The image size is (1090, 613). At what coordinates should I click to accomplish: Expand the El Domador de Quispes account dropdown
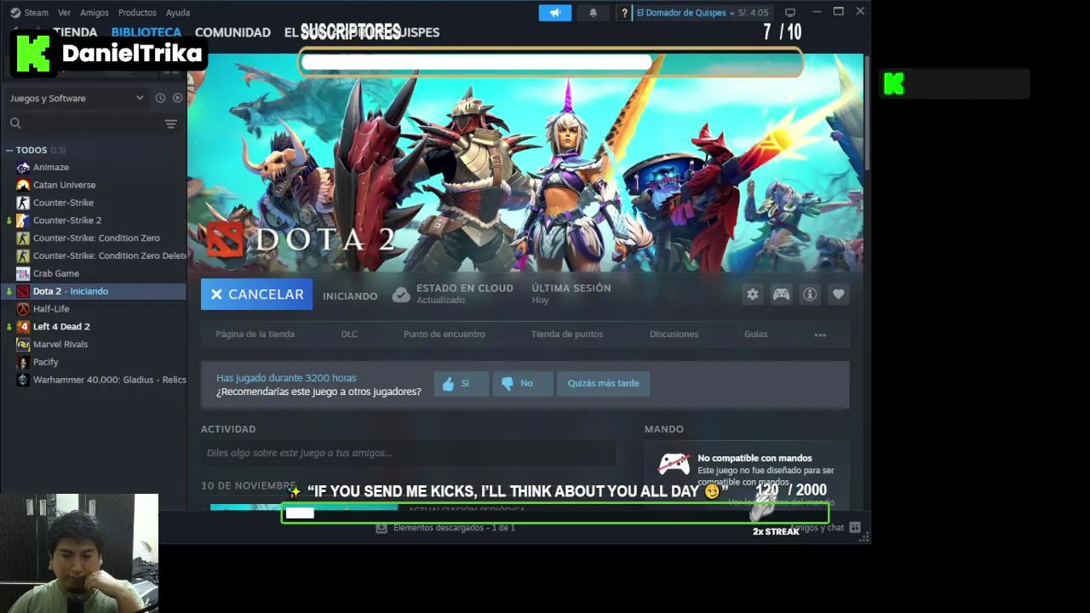(686, 13)
